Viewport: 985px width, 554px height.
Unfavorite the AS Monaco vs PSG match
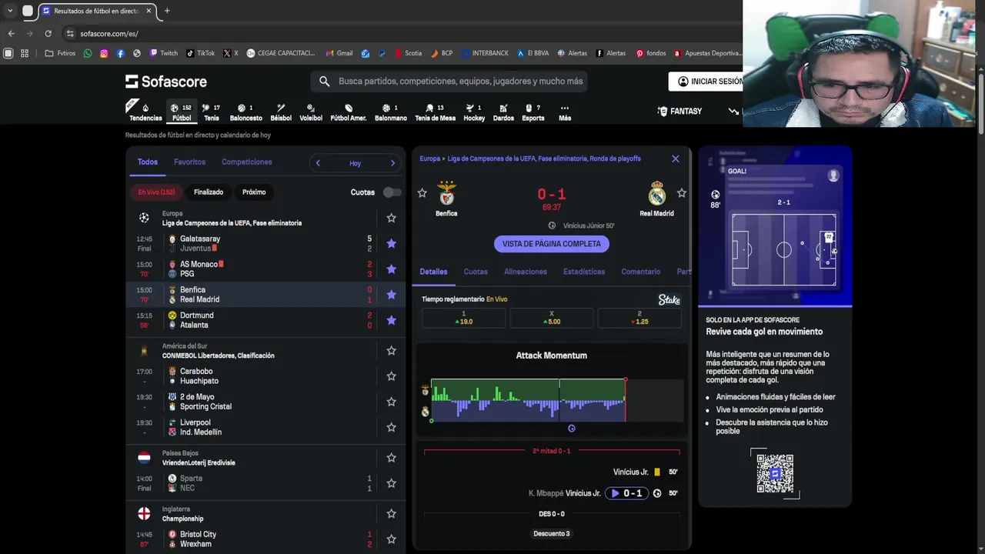pos(391,269)
